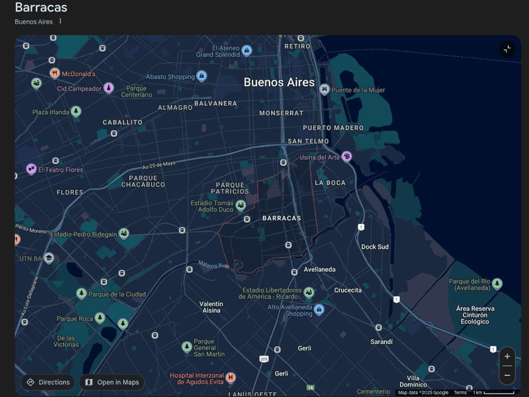529x397 pixels.
Task: Zoom out on the map
Action: [507, 375]
